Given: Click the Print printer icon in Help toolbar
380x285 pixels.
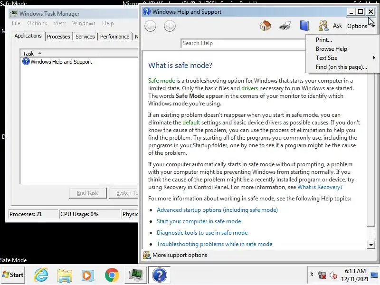Looking at the screenshot, I should click(x=285, y=26).
